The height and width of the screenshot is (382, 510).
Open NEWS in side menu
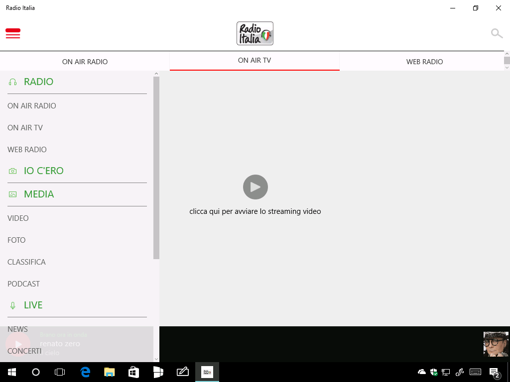coord(17,329)
